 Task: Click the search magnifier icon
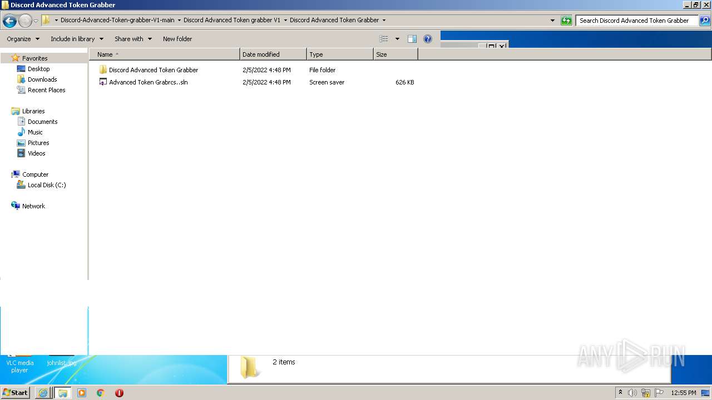(x=705, y=21)
